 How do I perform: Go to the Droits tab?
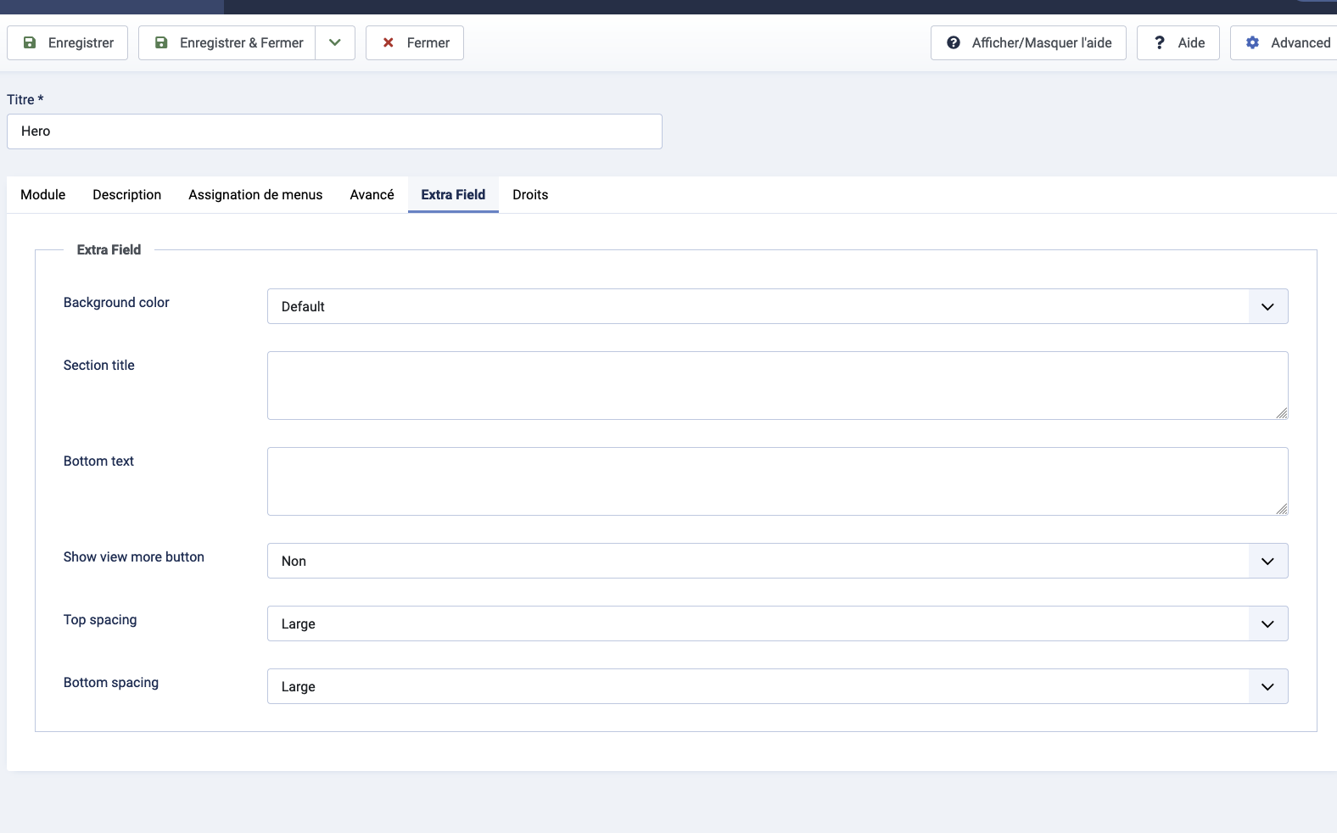(530, 195)
